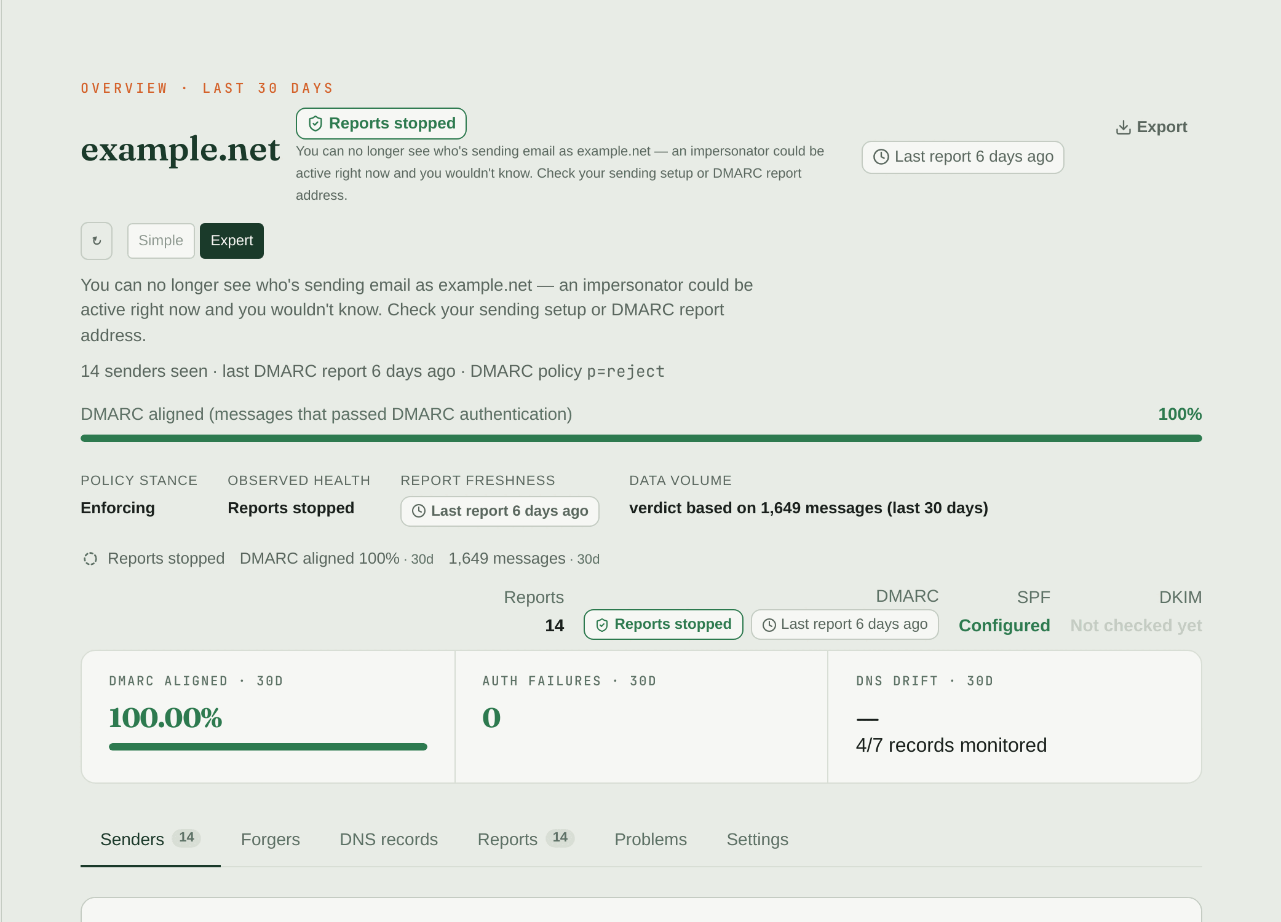Click the header Reports stopped badge
The height and width of the screenshot is (922, 1281).
click(x=381, y=124)
